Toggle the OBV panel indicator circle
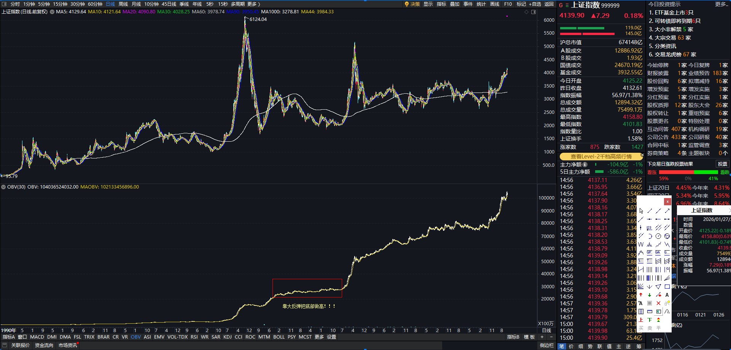This screenshot has height=350, width=731. (4, 187)
